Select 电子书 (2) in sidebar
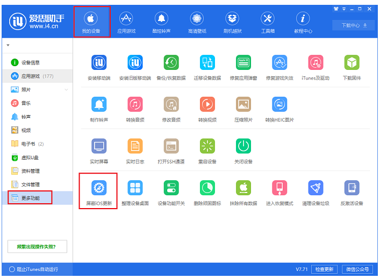Viewport: 380px width, 278px height. (x=38, y=144)
